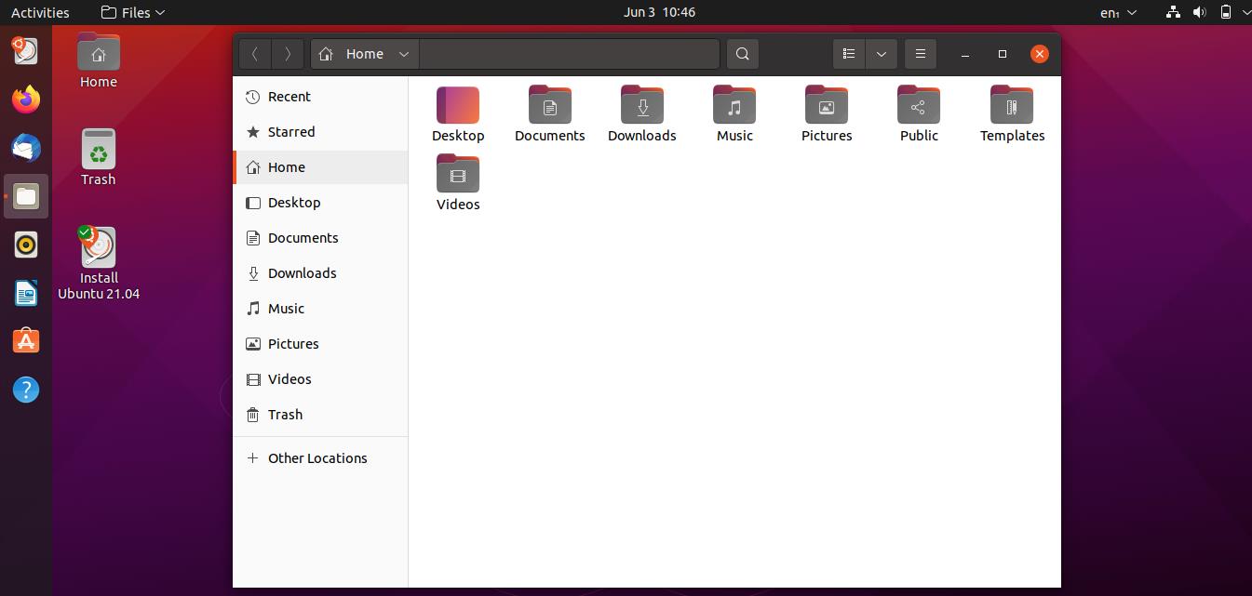
Task: Open Other Locations in the sidebar
Action: click(x=320, y=458)
